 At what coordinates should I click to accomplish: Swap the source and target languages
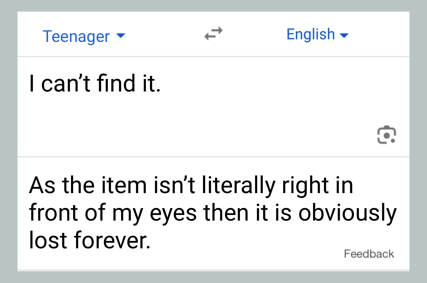coord(213,34)
